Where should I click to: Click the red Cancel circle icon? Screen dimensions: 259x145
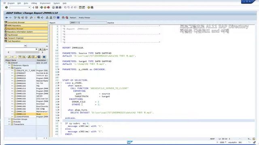click(49, 7)
